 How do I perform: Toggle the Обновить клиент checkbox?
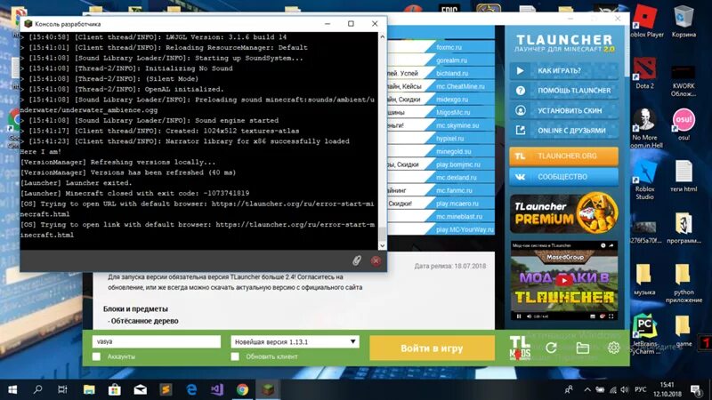235,356
